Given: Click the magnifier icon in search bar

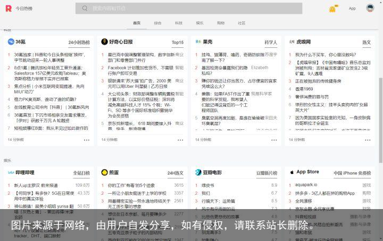Looking at the screenshot, I should coord(85,9).
